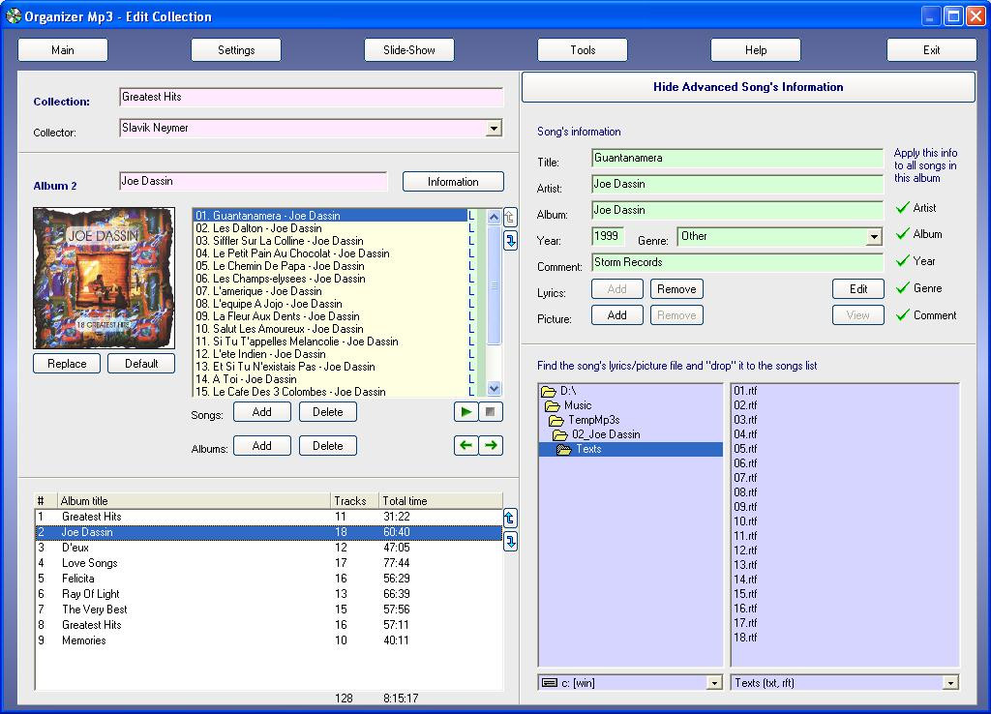
Task: Select album row D'eux
Action: coord(269,548)
